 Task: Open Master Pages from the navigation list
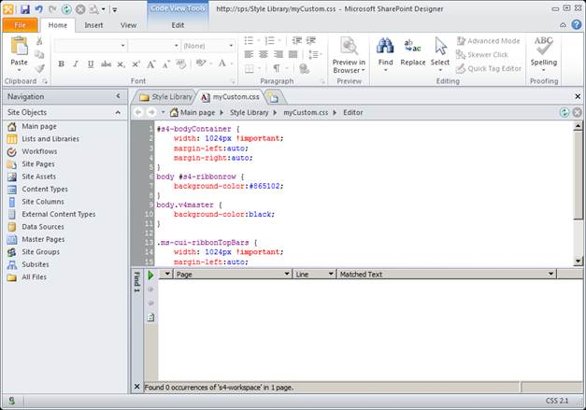point(43,239)
